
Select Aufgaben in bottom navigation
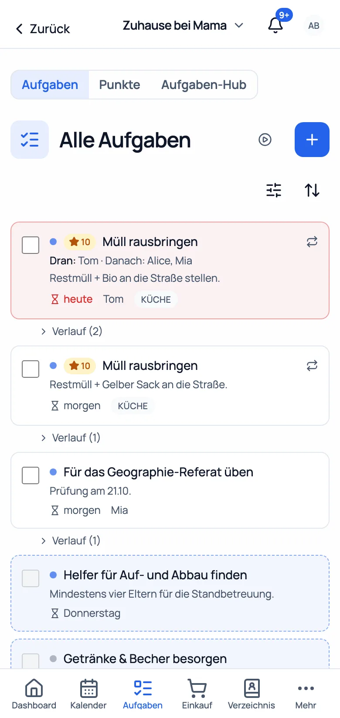143,694
